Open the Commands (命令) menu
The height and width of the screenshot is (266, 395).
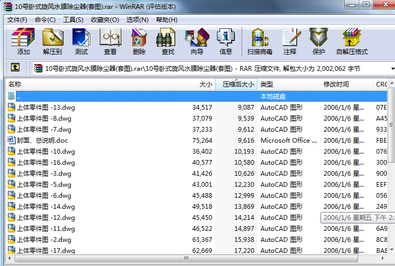click(45, 19)
